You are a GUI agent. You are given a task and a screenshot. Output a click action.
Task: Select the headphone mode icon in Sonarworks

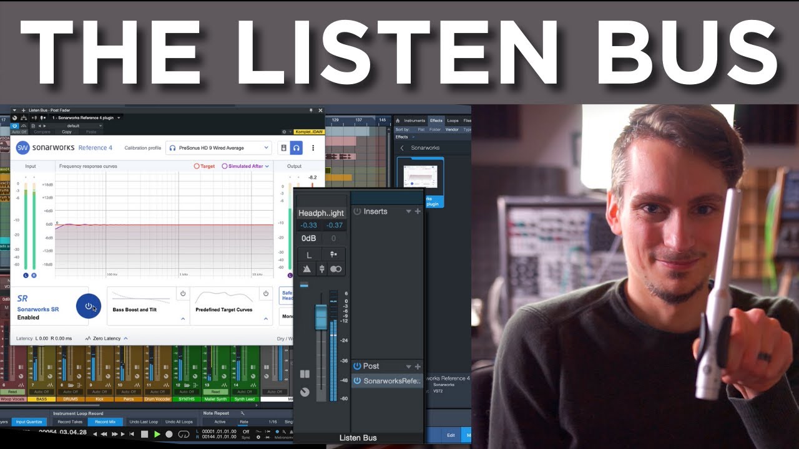pos(297,148)
